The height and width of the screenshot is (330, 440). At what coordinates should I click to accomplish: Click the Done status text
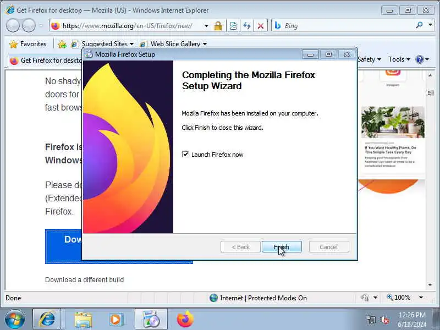tap(13, 298)
